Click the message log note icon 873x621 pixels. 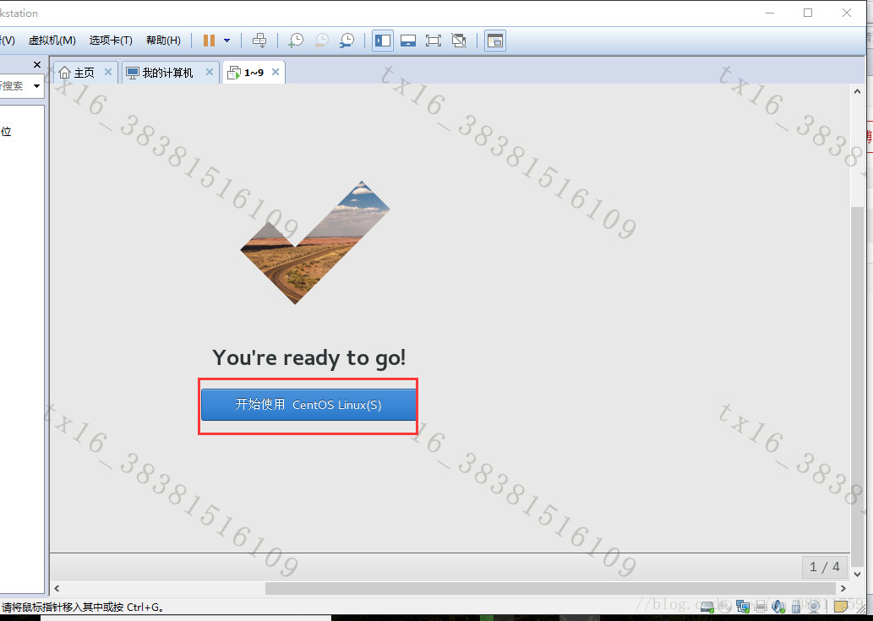coord(841,607)
